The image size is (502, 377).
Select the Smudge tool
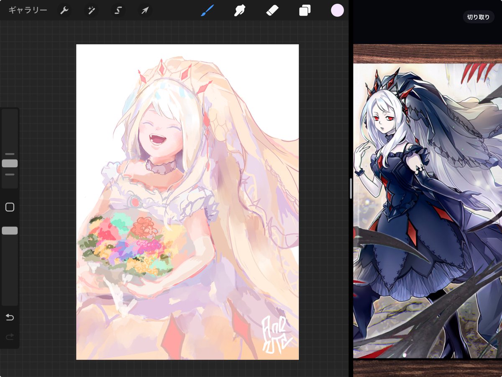click(x=240, y=10)
